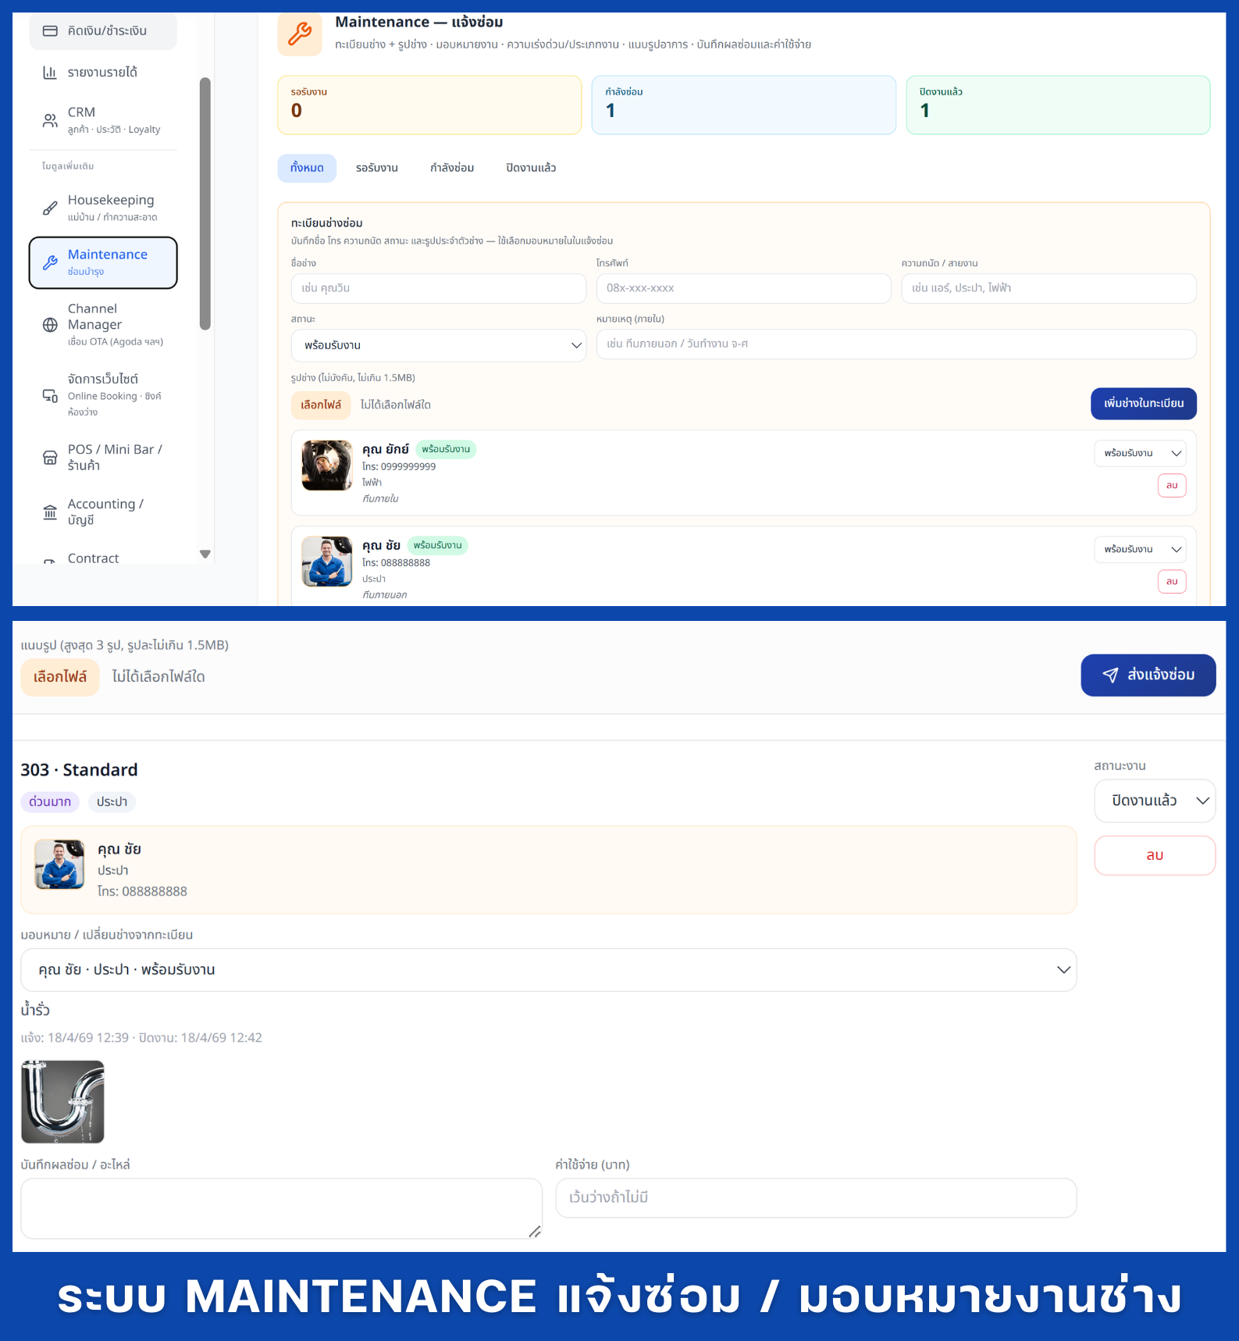Open the รายงานรายได้ menu item
The image size is (1239, 1341).
click(103, 73)
